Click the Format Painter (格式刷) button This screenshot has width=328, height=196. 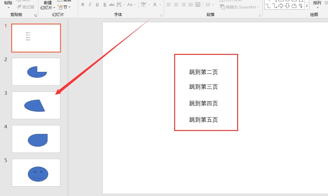(x=26, y=7)
